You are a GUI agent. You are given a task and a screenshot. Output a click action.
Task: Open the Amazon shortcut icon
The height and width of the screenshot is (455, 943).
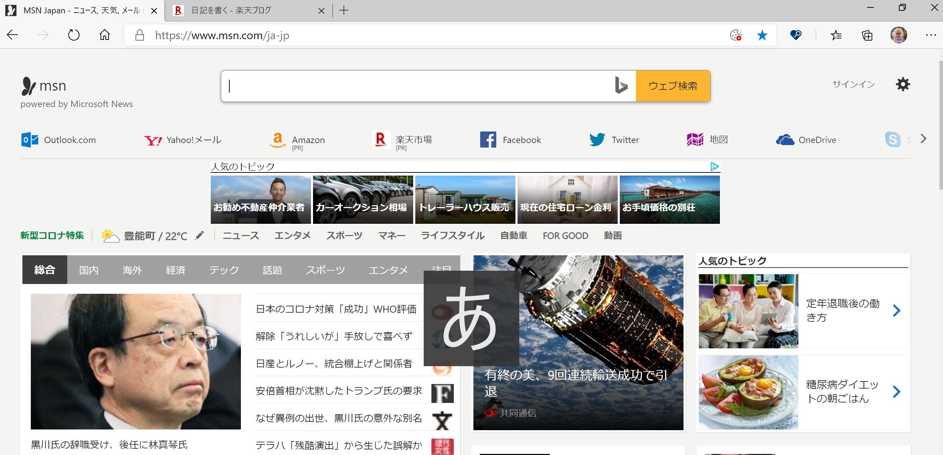277,140
